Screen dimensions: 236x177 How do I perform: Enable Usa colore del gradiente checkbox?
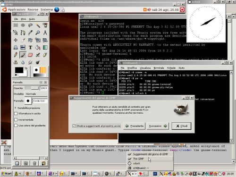pyautogui.click(x=16, y=126)
